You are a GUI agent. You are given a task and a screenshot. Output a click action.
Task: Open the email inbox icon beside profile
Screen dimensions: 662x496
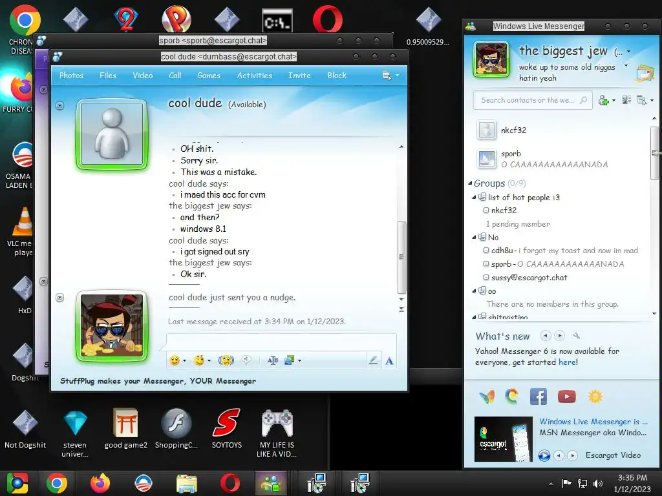[645, 73]
